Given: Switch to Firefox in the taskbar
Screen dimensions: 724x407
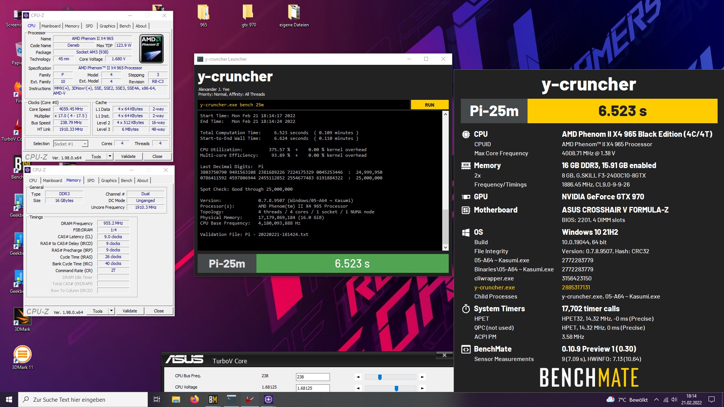Looking at the screenshot, I should (195, 399).
